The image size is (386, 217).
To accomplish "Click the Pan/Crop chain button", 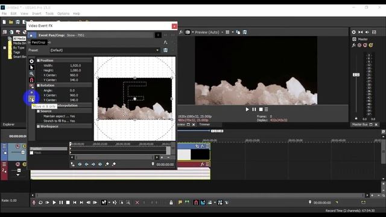I will point(39,42).
